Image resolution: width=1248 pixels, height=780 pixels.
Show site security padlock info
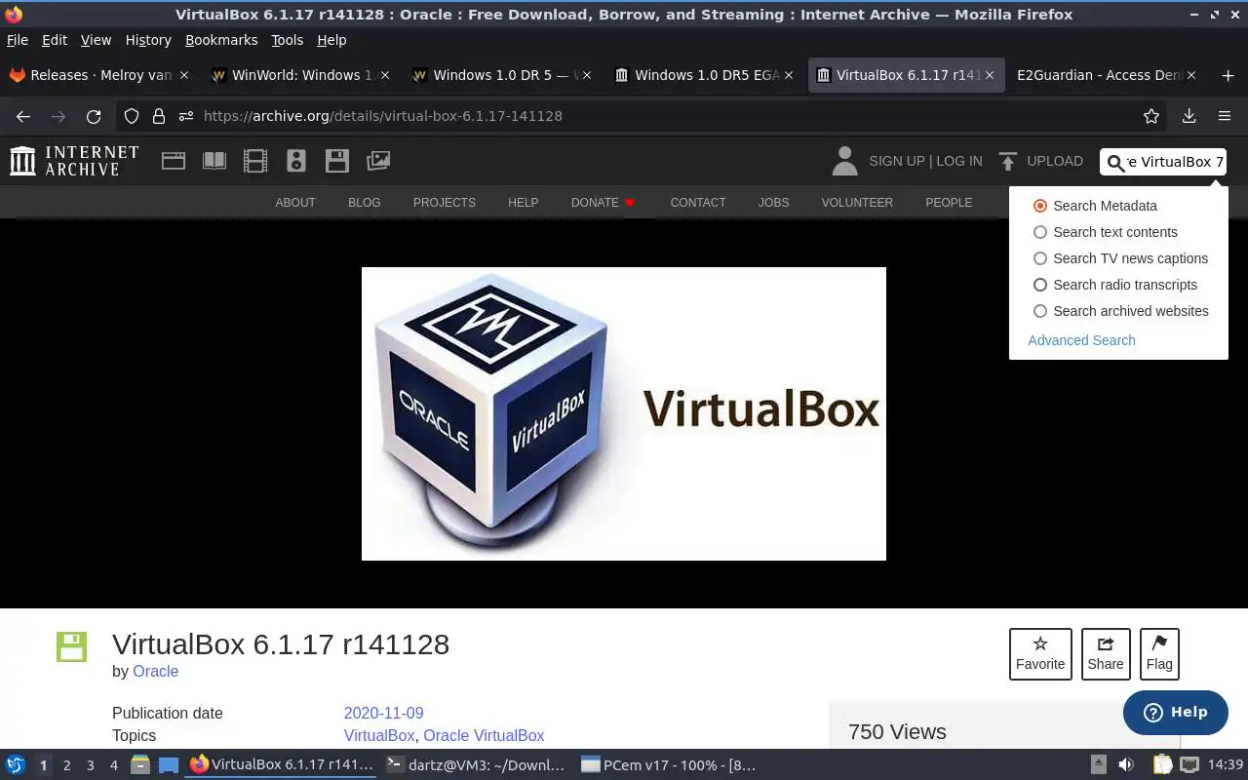point(158,116)
